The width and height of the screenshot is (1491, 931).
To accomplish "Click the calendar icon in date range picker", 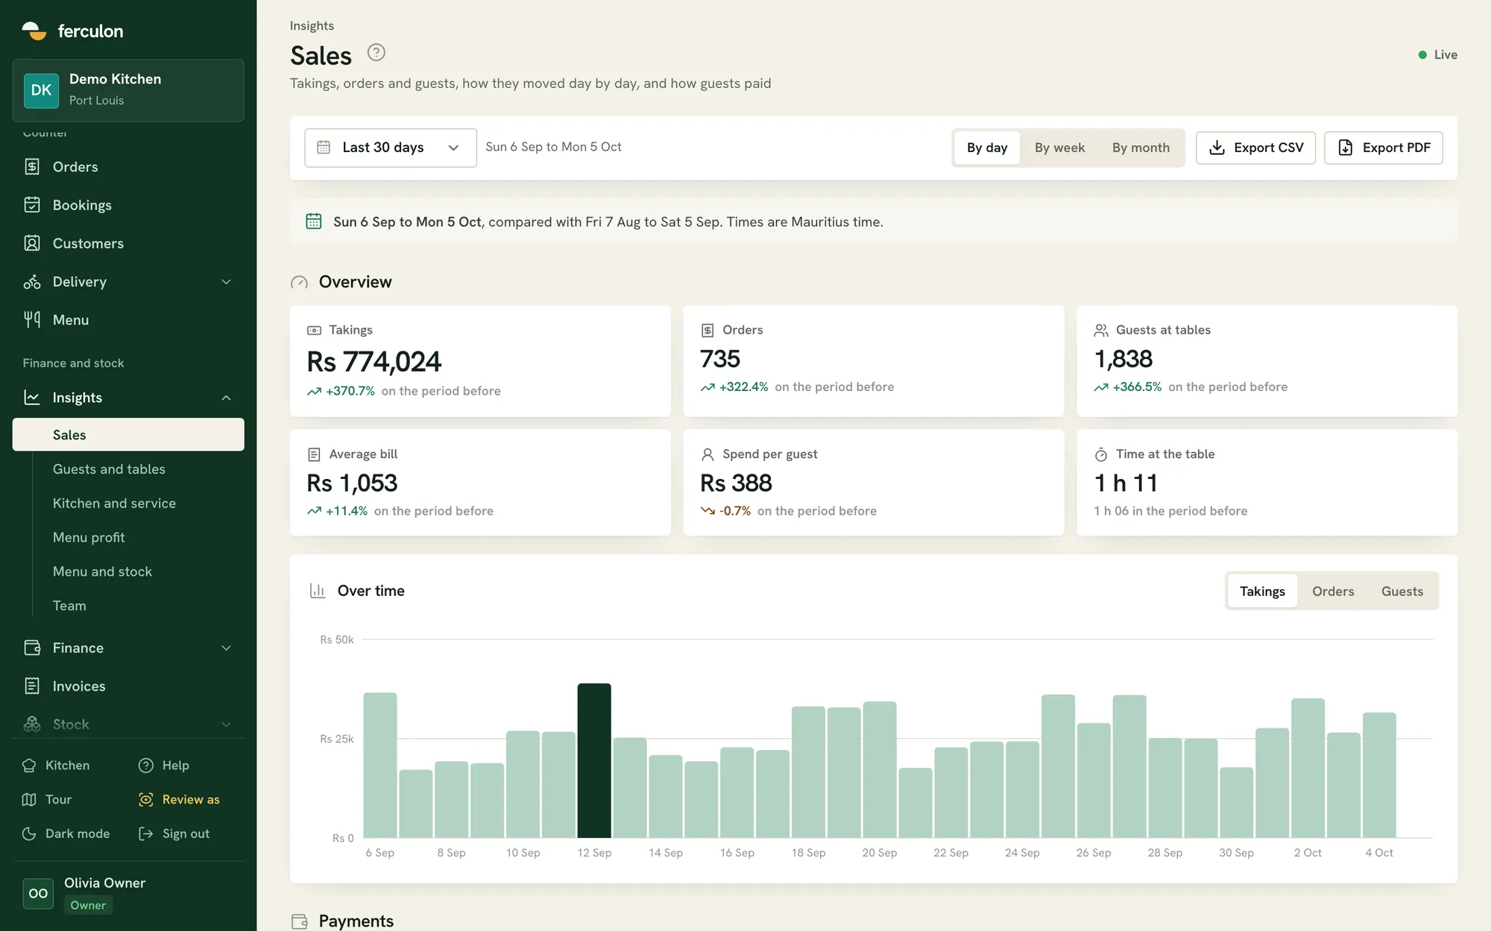I will [x=324, y=147].
